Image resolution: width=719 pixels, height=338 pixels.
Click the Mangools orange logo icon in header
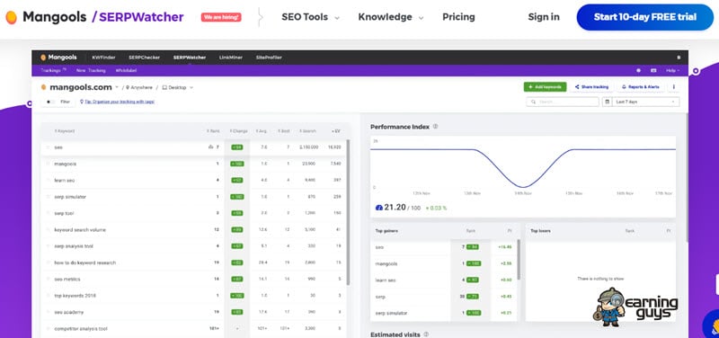click(x=11, y=17)
